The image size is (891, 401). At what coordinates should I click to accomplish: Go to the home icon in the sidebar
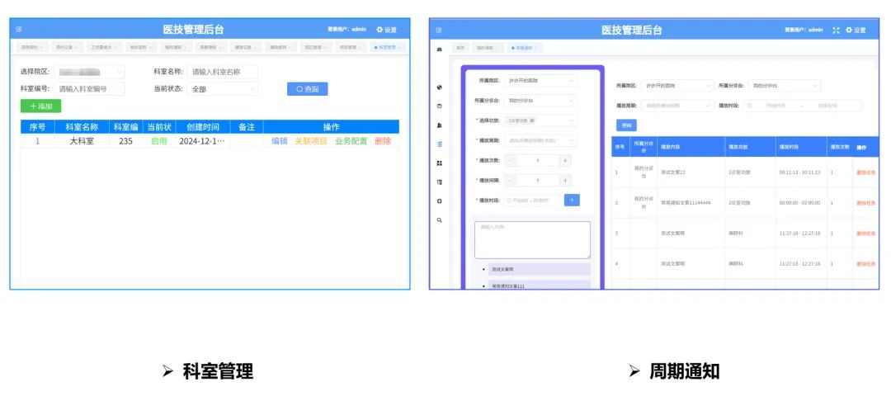tap(439, 50)
